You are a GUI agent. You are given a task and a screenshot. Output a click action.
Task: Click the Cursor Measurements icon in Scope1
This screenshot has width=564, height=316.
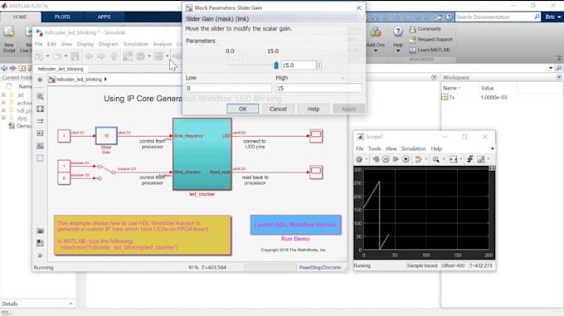(481, 159)
